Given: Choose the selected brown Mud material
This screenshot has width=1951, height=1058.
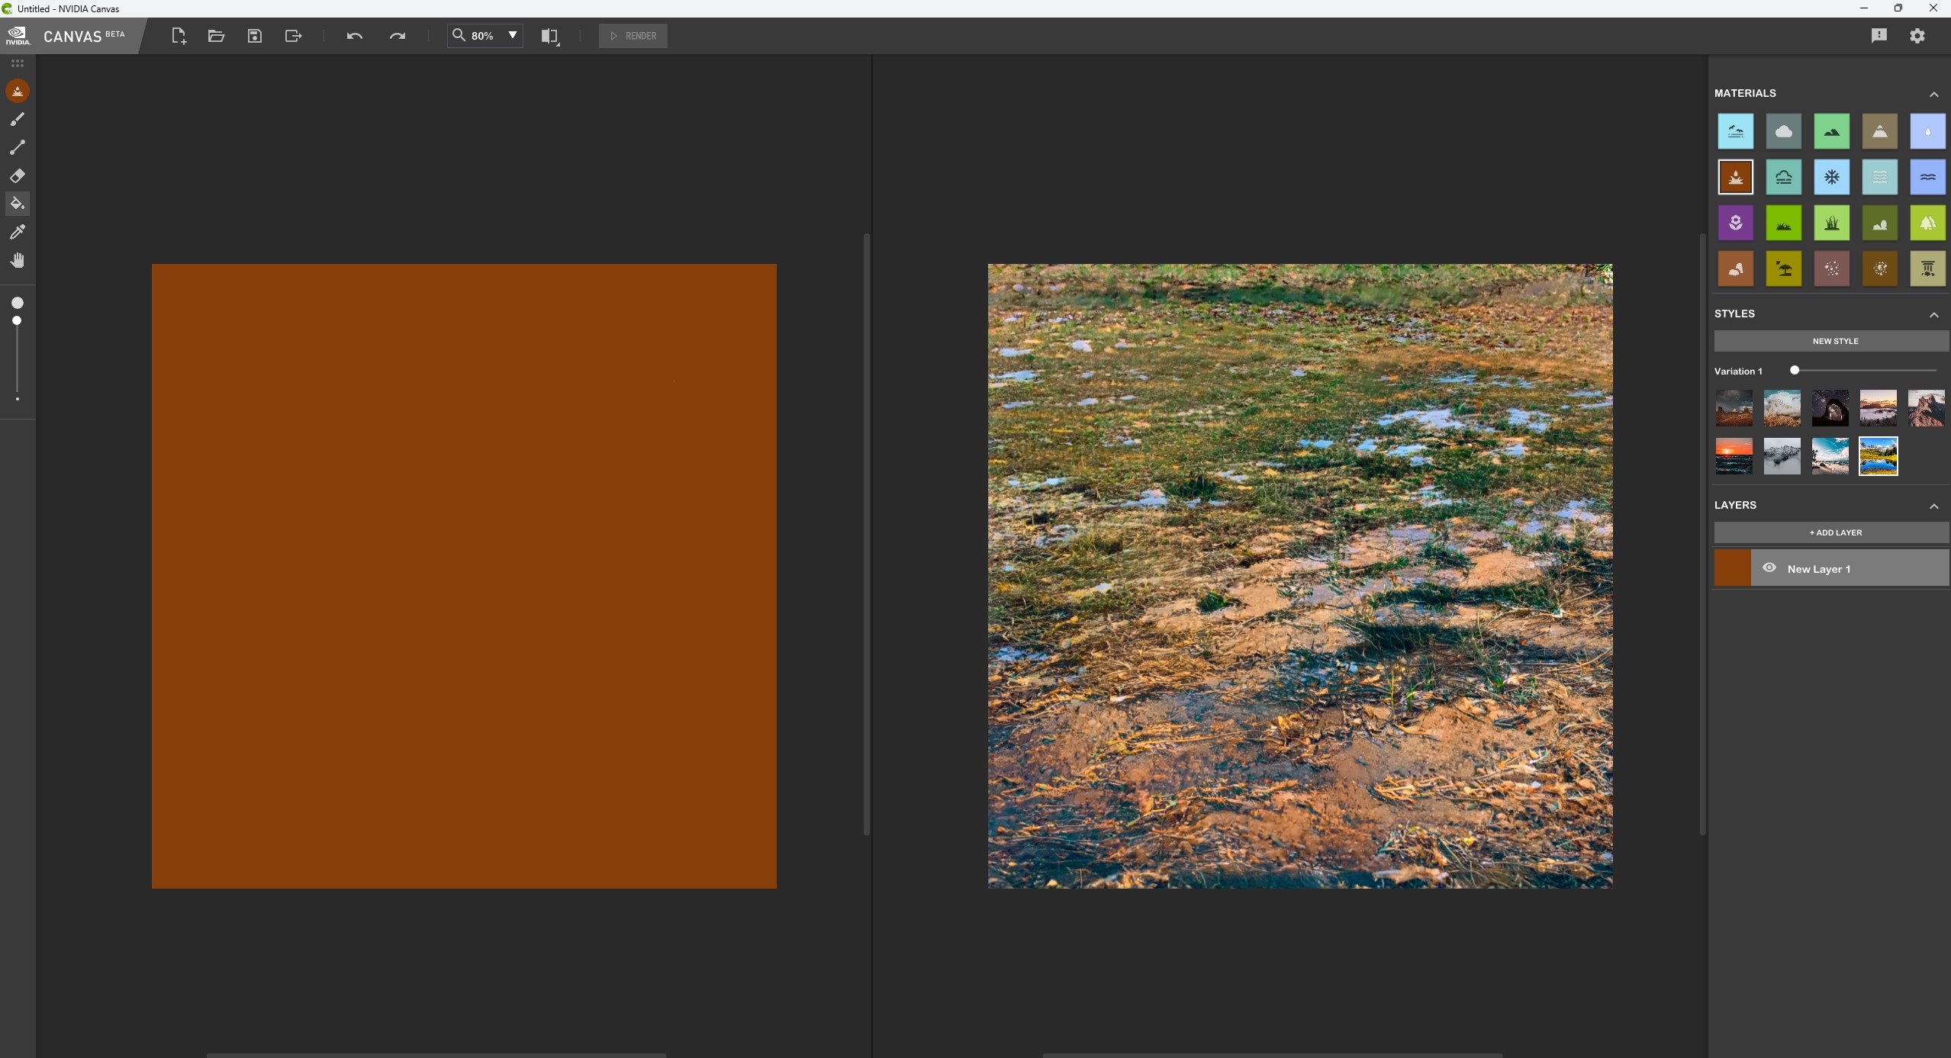Looking at the screenshot, I should (x=1736, y=177).
